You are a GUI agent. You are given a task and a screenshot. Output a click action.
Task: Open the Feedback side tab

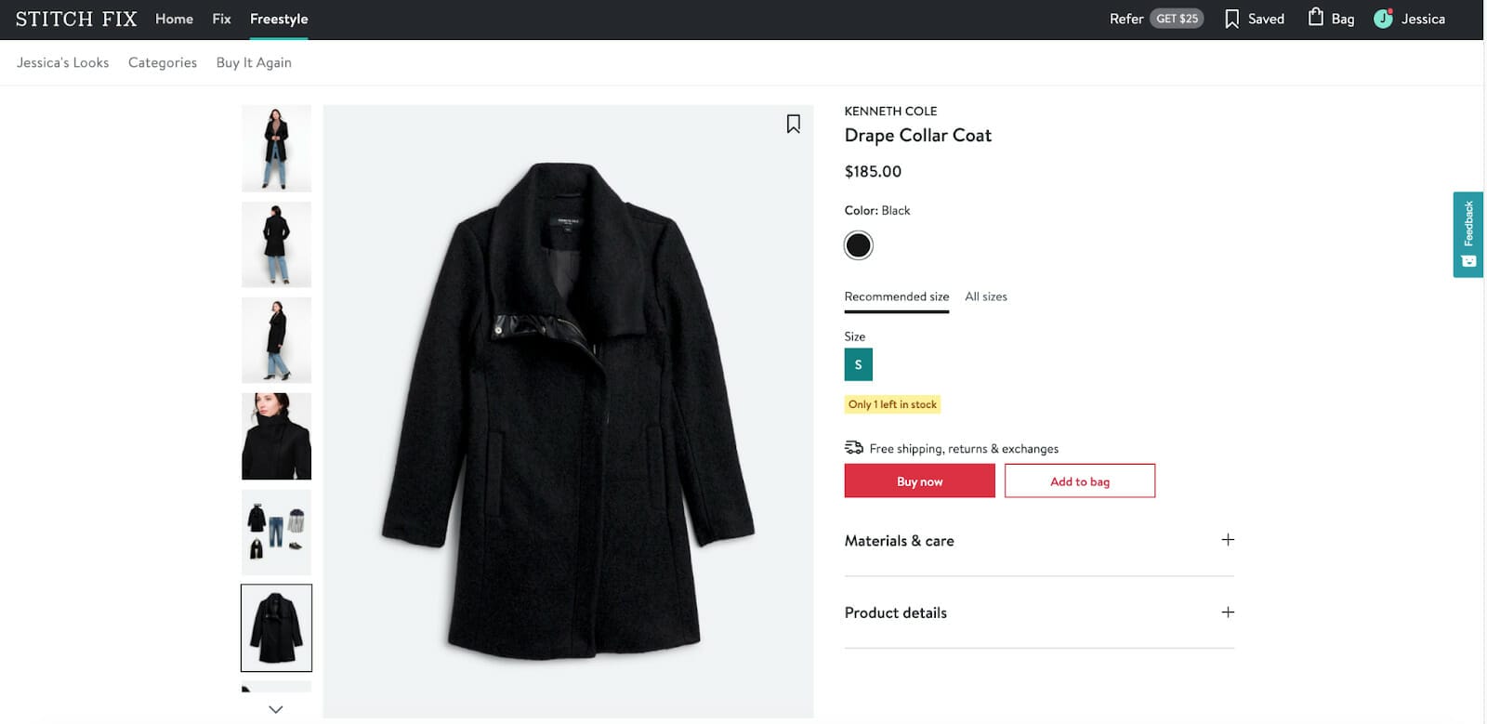pyautogui.click(x=1467, y=234)
